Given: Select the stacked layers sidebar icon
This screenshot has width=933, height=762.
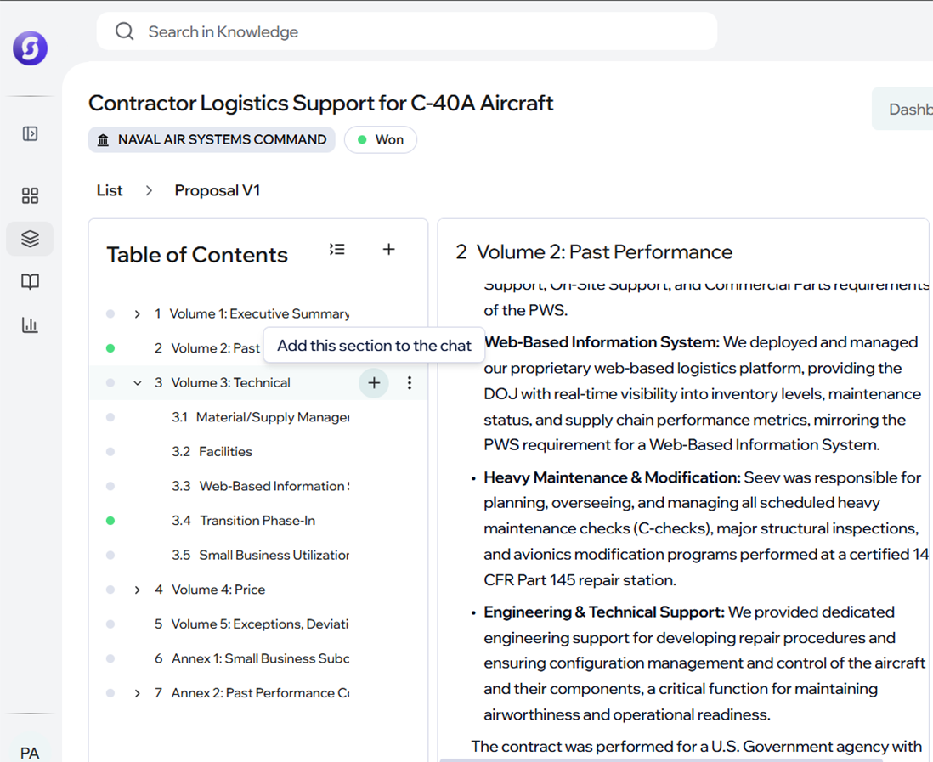Looking at the screenshot, I should [x=30, y=239].
